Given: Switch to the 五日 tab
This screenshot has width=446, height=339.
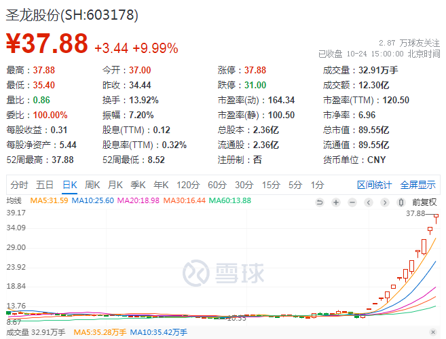Looking at the screenshot, I should click(x=45, y=185).
